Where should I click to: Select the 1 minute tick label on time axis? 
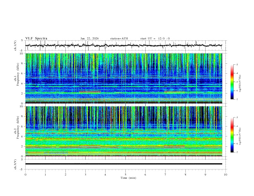coord(46,174)
